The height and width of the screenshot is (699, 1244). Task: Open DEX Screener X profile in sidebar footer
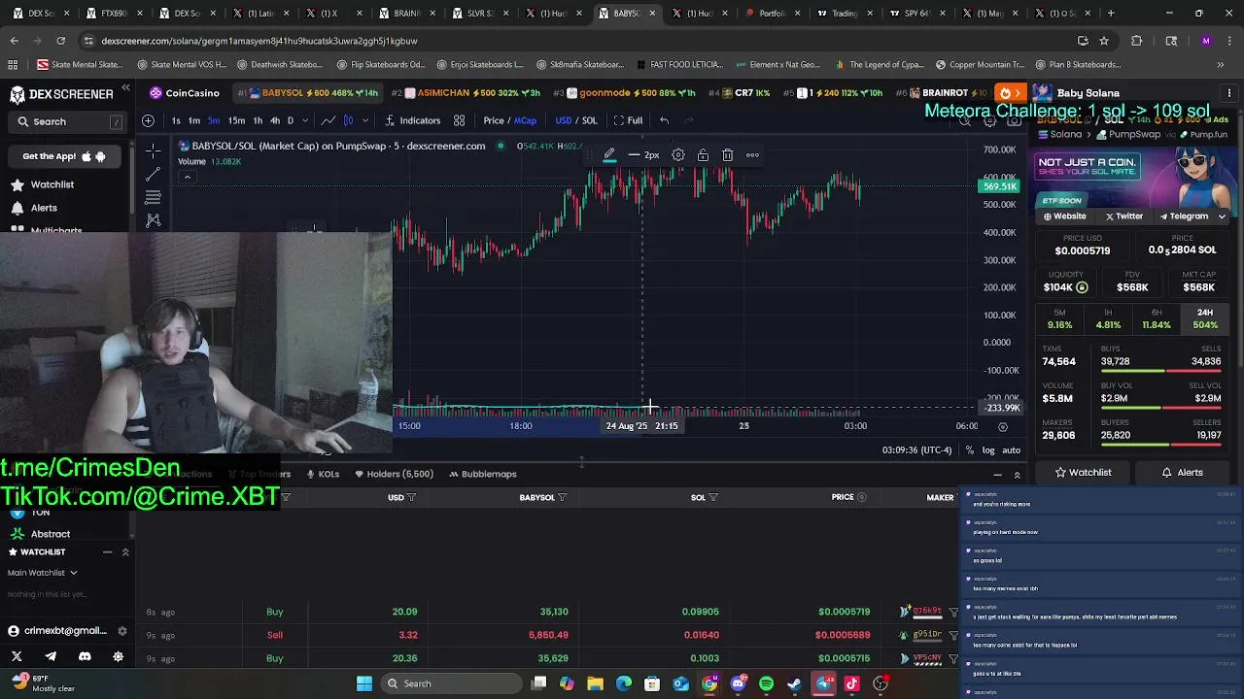tap(17, 657)
